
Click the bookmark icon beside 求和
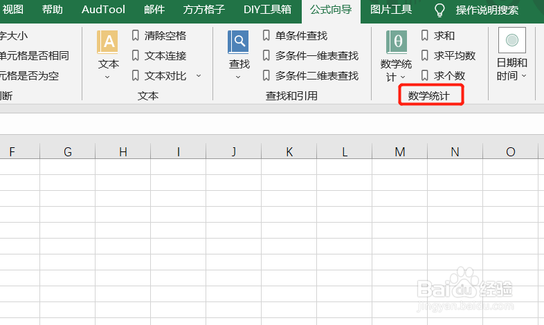[x=425, y=35]
